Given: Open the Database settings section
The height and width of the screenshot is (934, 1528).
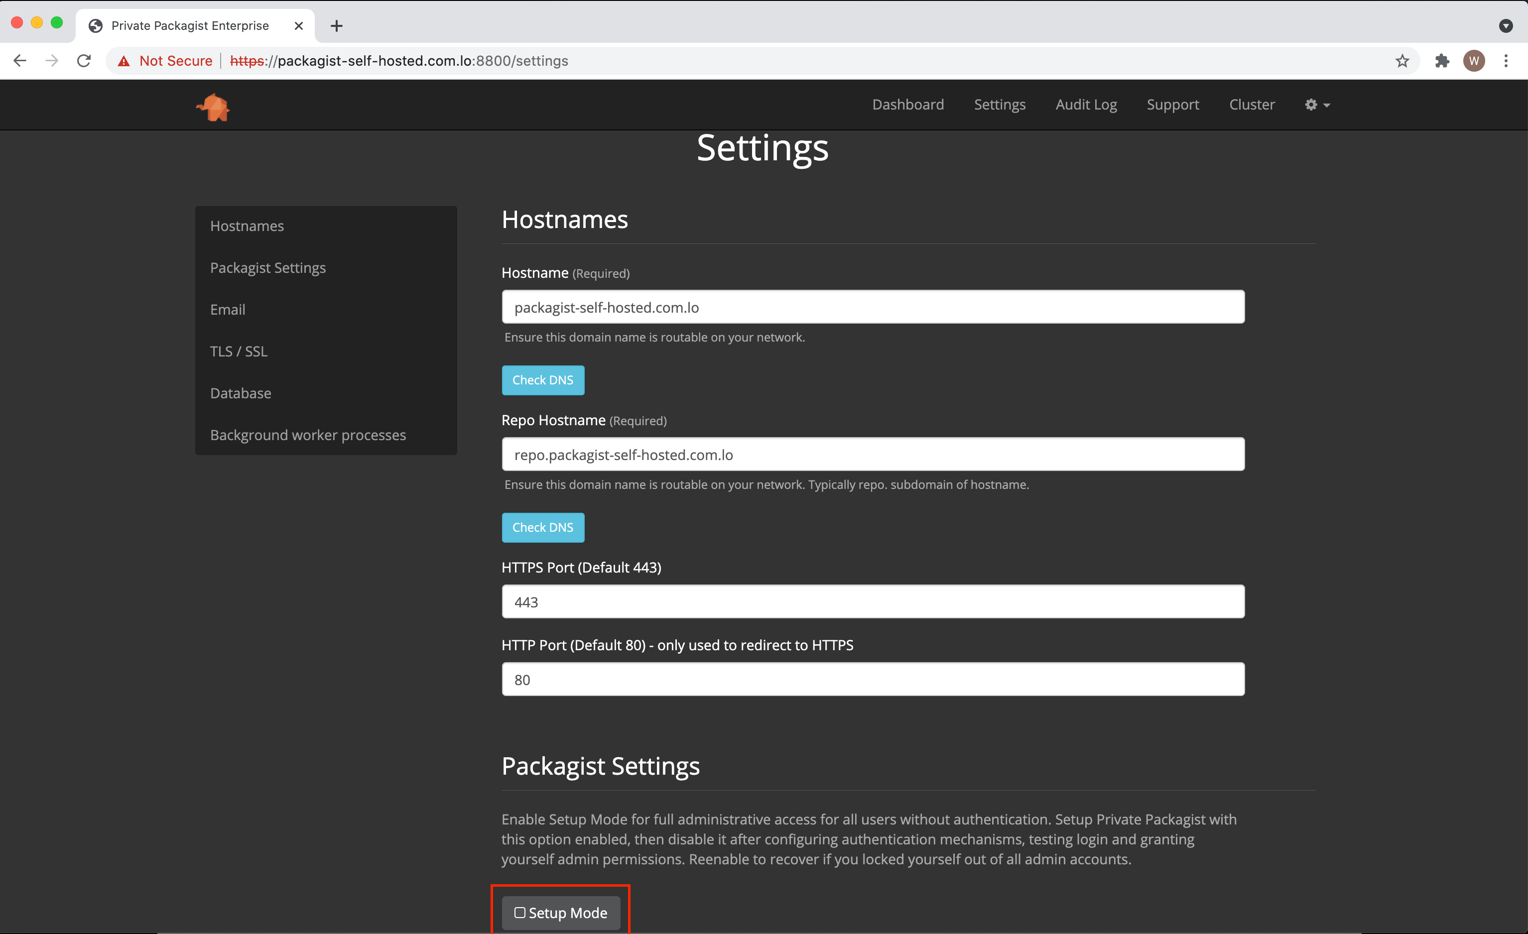Looking at the screenshot, I should (x=239, y=393).
